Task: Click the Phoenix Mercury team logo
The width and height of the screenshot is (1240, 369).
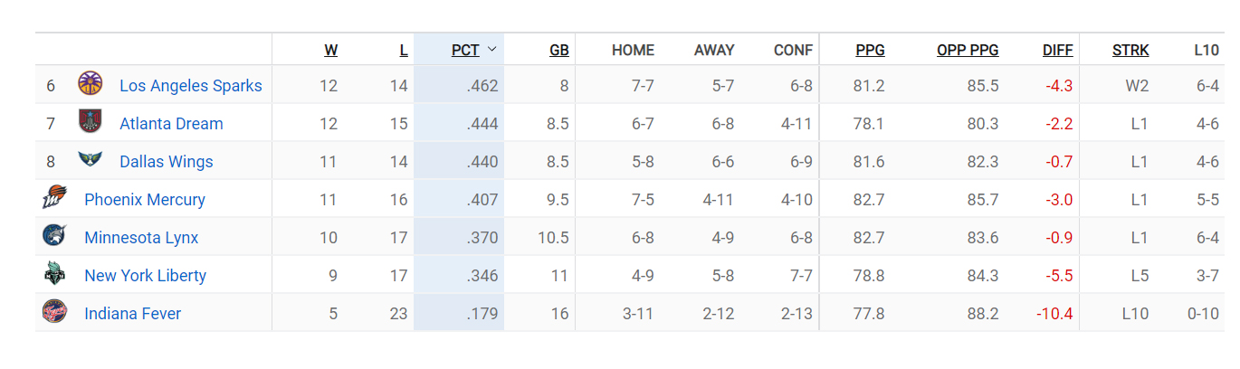Action: coord(54,199)
